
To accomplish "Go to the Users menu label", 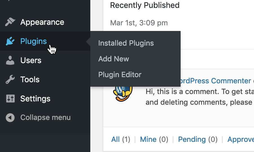I will pos(31,61).
